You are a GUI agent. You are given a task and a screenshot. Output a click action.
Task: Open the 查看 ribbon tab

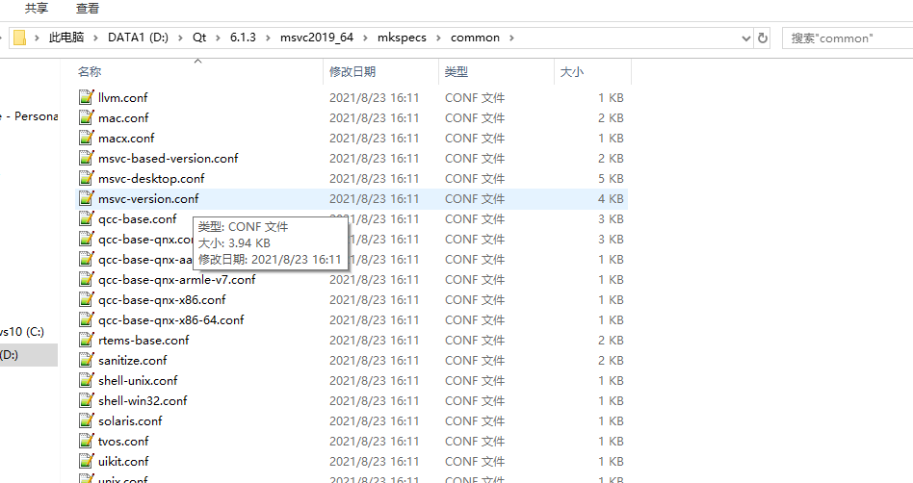88,8
